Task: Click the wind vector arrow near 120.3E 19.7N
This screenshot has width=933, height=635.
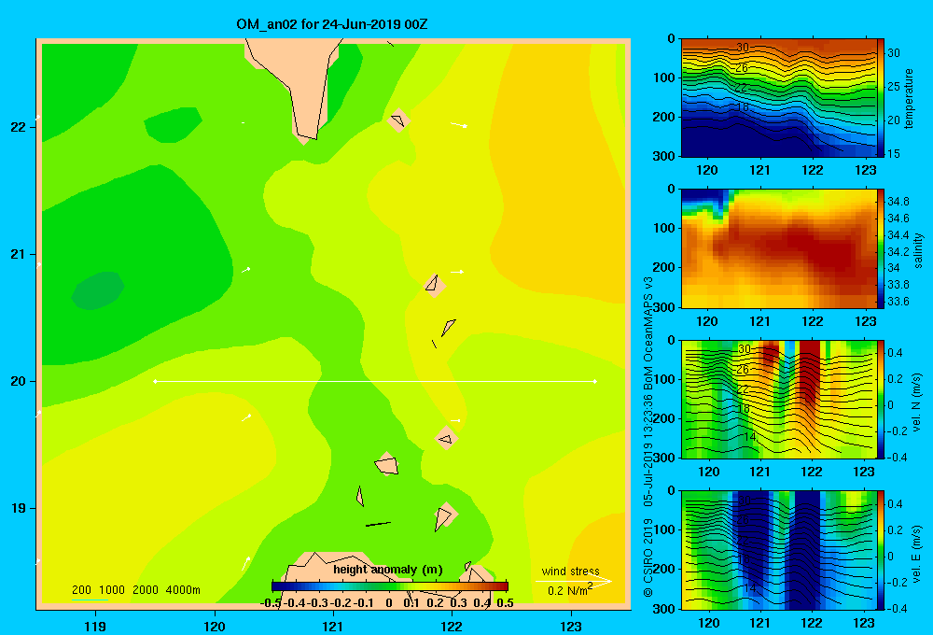Action: click(246, 417)
